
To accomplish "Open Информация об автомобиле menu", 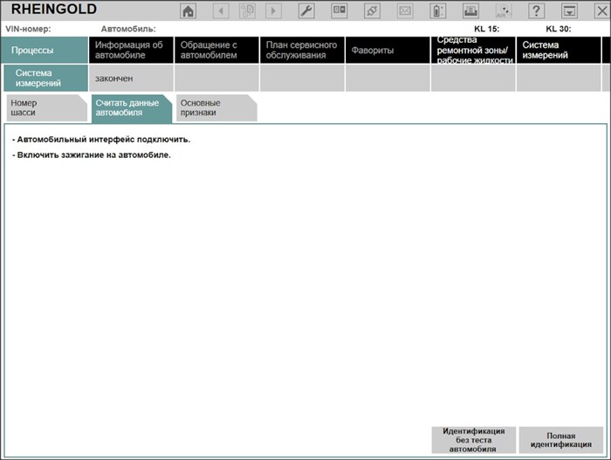I will pyautogui.click(x=130, y=51).
